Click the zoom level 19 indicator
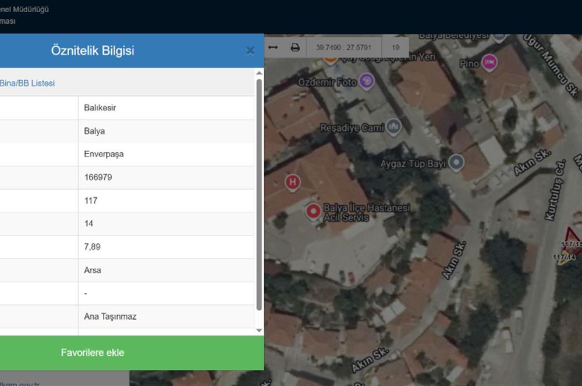 pyautogui.click(x=396, y=48)
